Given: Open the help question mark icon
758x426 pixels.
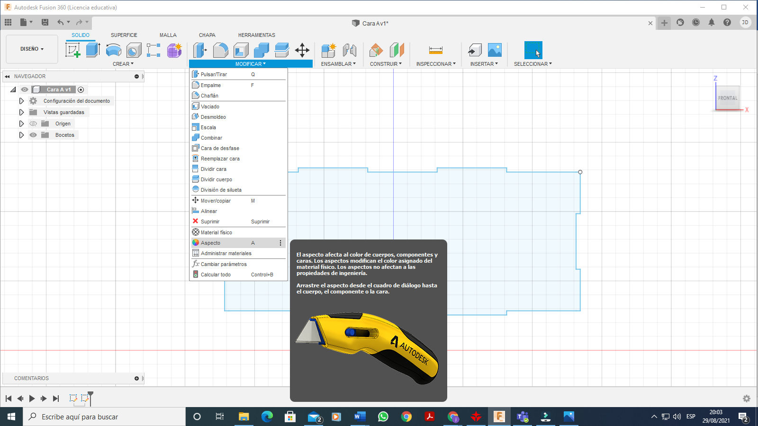Looking at the screenshot, I should (727, 22).
